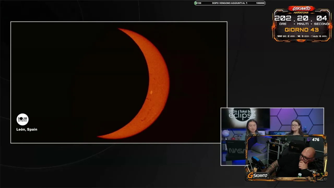Click the 'SECONDI' label under the timer
334x188 pixels.
[322, 24]
